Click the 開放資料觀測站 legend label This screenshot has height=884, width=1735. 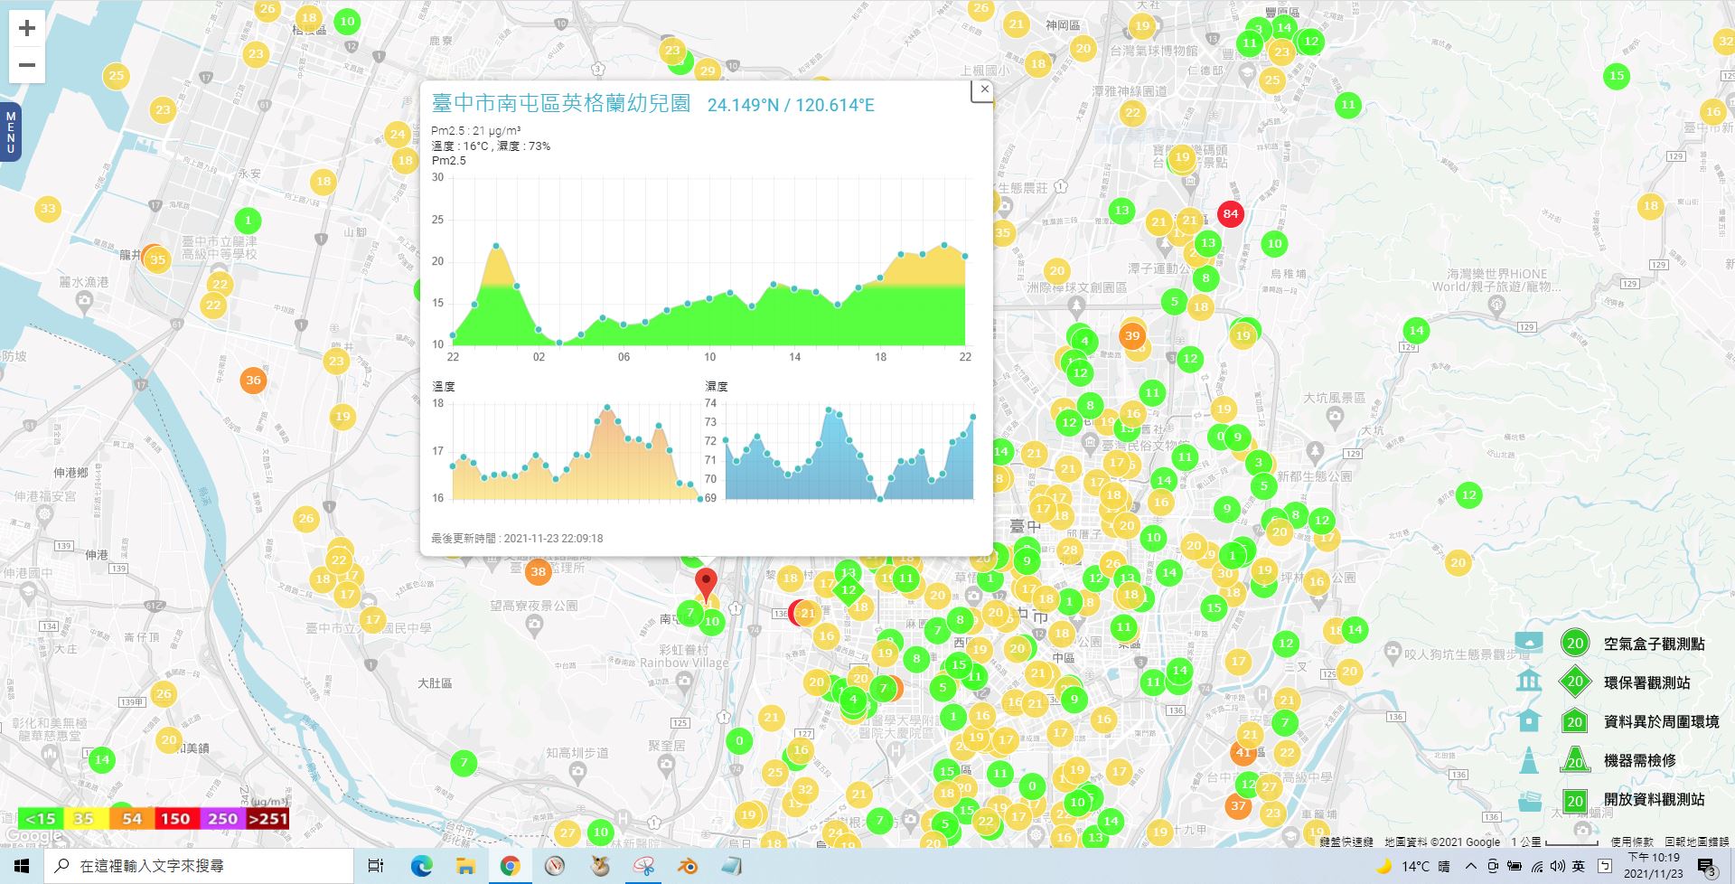coord(1654,799)
